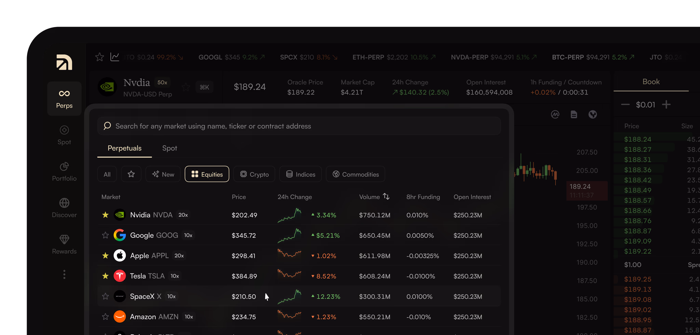
Task: Click the Amazon logo in the market list
Action: click(120, 317)
